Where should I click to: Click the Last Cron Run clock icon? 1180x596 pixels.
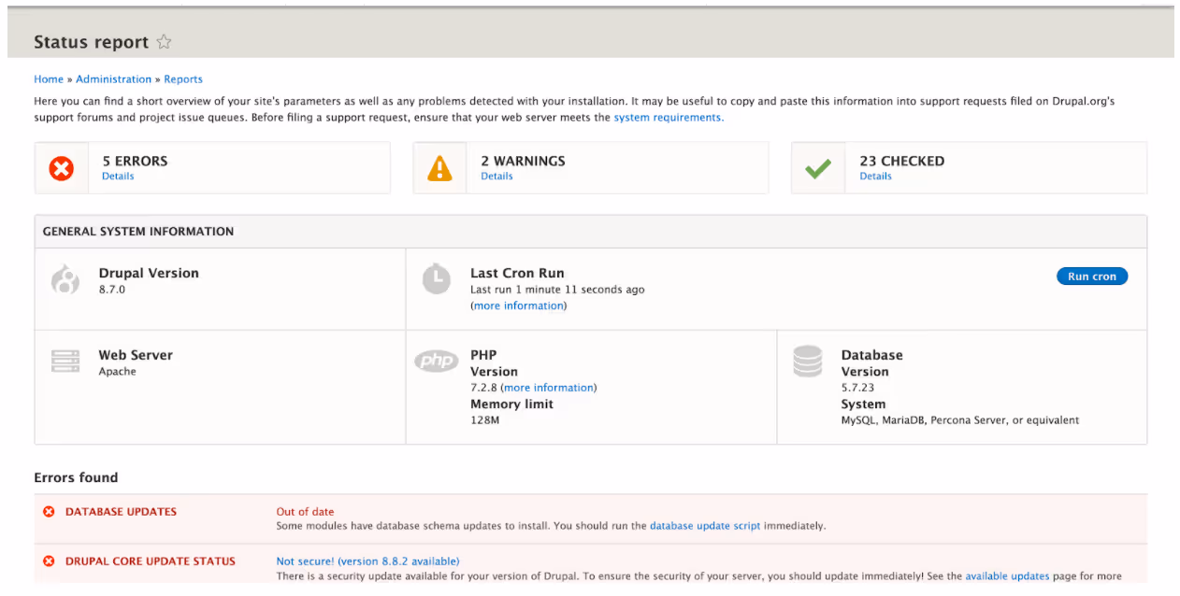pyautogui.click(x=437, y=279)
